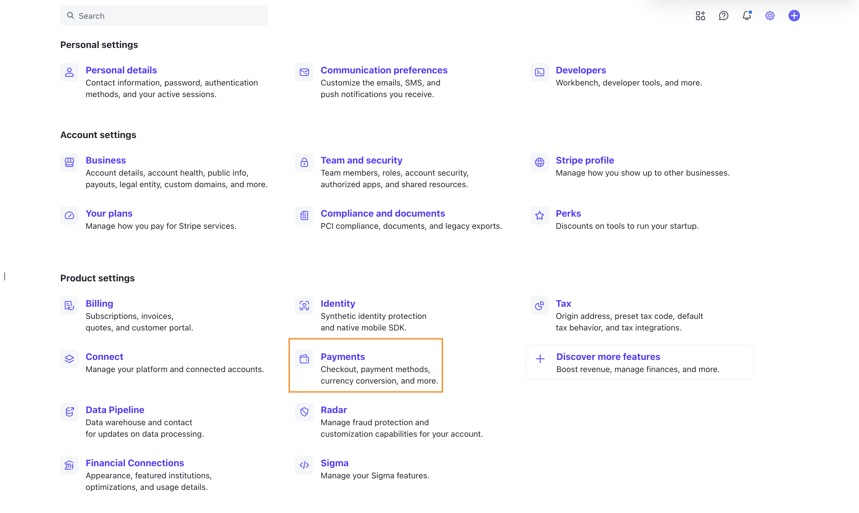859x513 pixels.
Task: Open the Developers settings link
Action: (x=580, y=70)
